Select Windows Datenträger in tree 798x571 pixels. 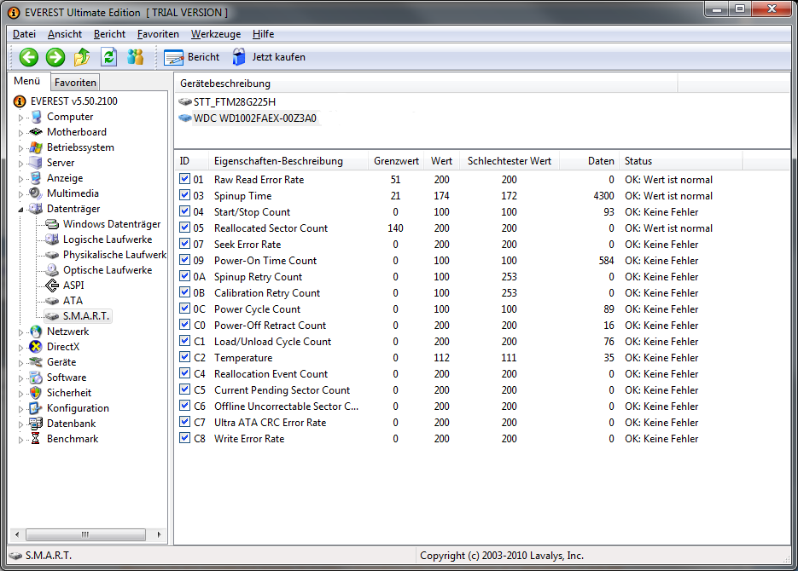click(112, 224)
